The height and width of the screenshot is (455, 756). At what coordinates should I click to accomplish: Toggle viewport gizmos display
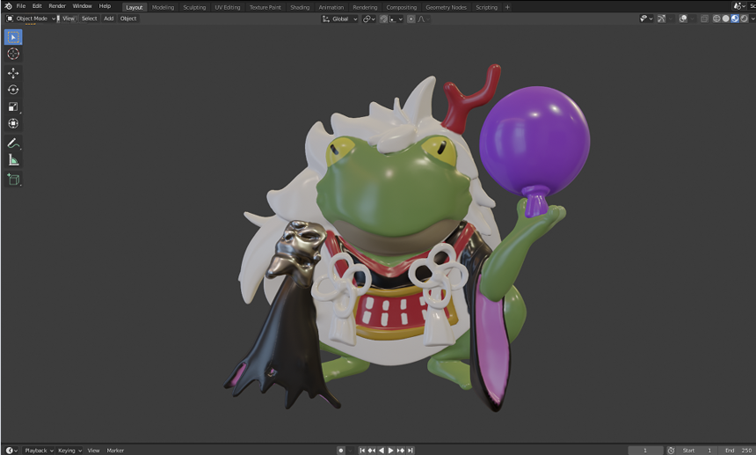tap(661, 18)
